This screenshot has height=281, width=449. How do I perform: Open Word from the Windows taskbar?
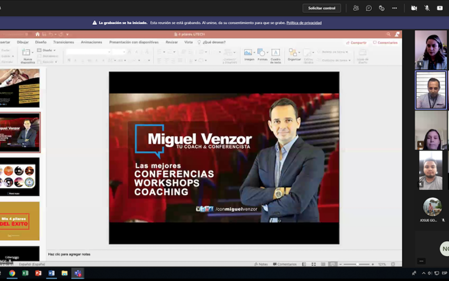[x=51, y=273]
